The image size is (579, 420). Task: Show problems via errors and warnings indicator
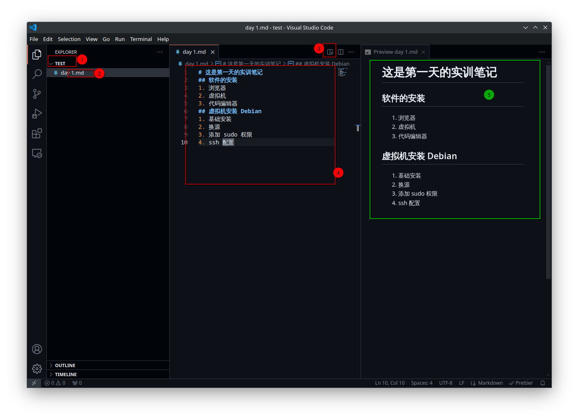click(55, 383)
